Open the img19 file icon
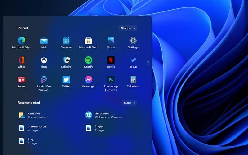 click(x=88, y=128)
